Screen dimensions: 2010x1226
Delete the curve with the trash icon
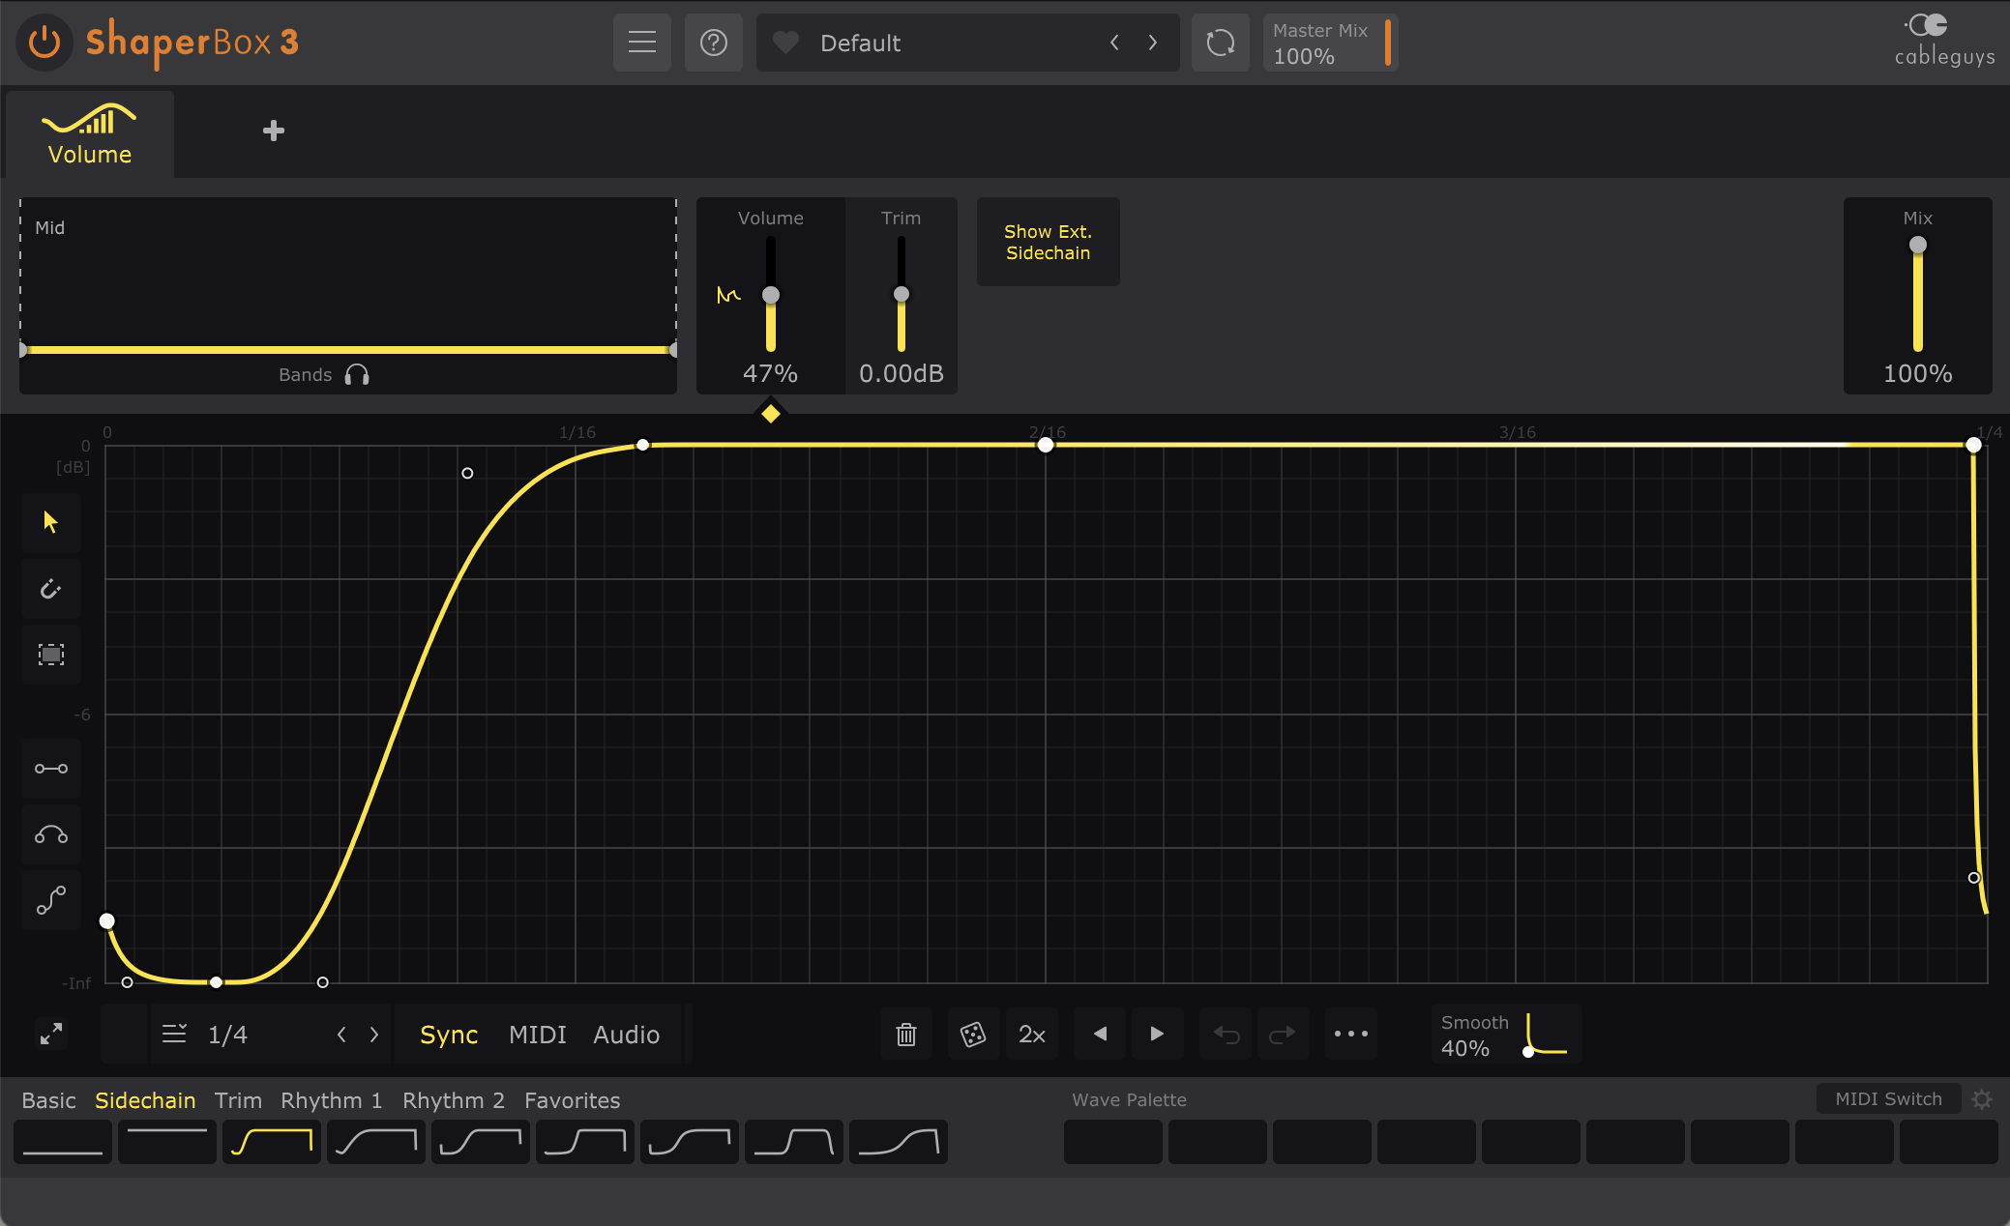[x=905, y=1033]
